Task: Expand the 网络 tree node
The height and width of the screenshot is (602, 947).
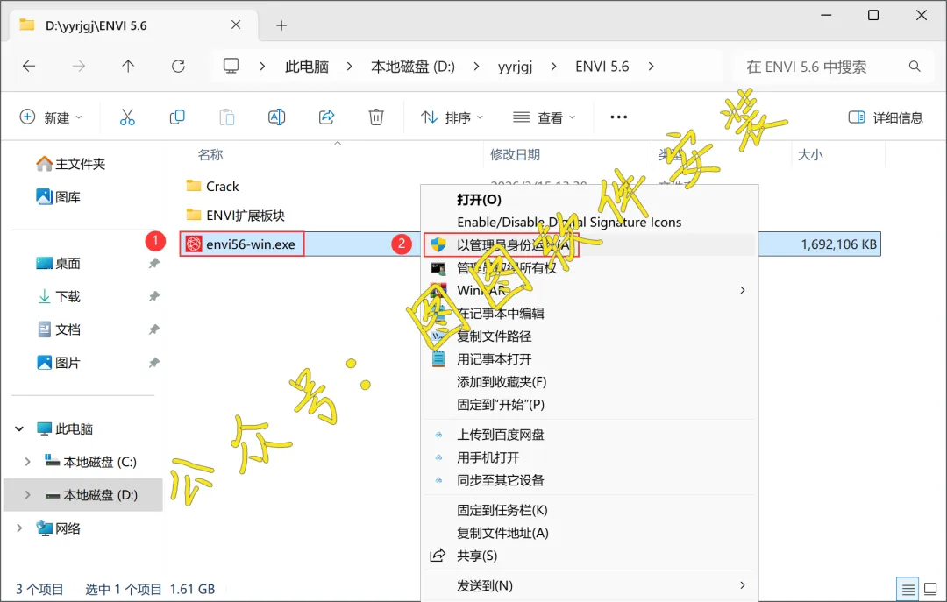Action: pyautogui.click(x=19, y=528)
